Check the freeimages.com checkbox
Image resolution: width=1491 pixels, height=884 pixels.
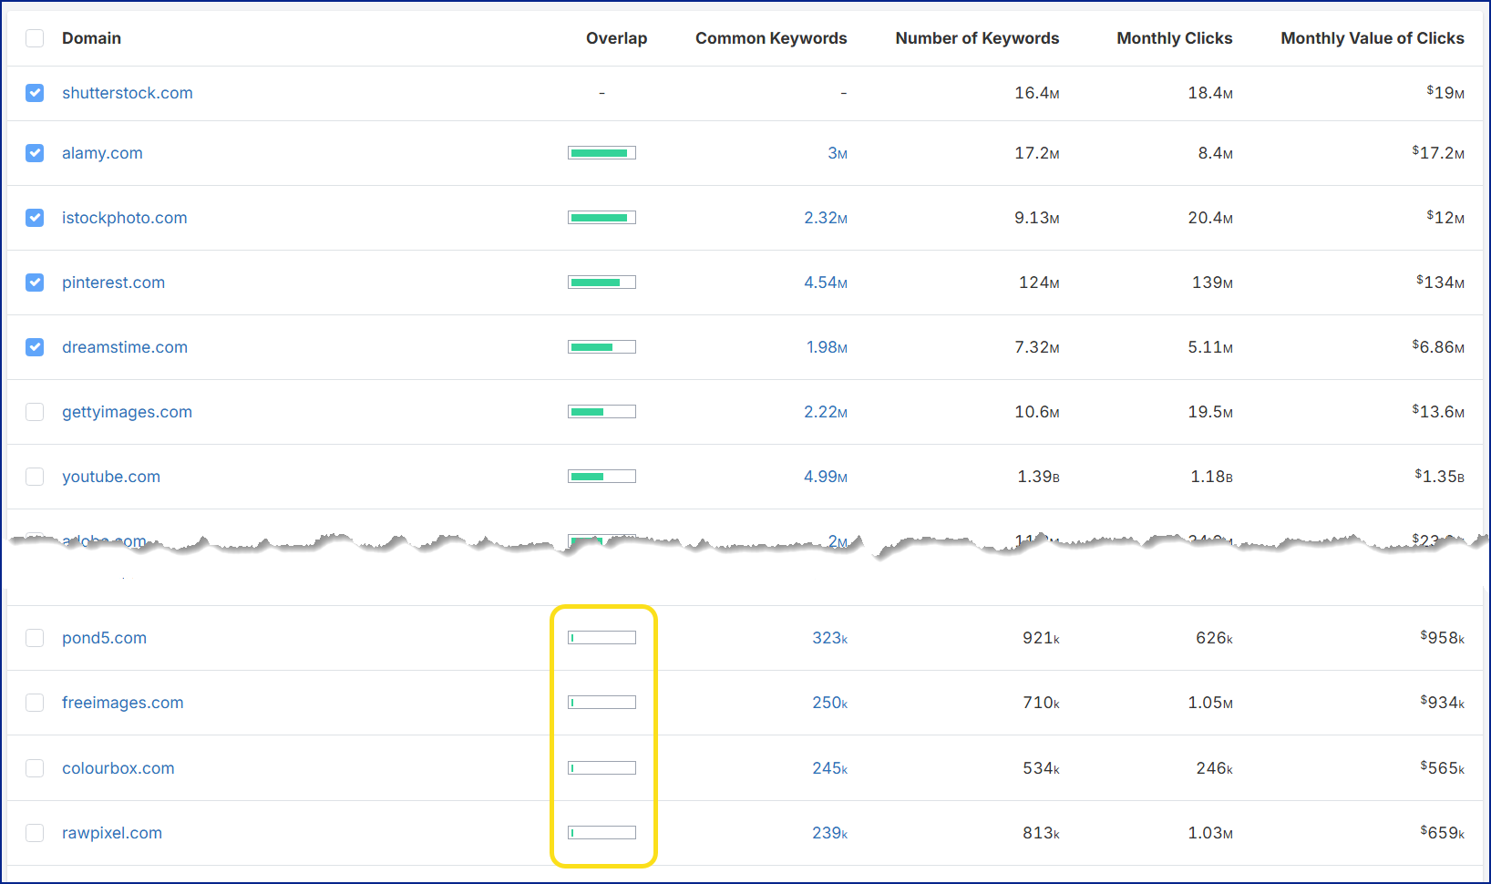[35, 703]
